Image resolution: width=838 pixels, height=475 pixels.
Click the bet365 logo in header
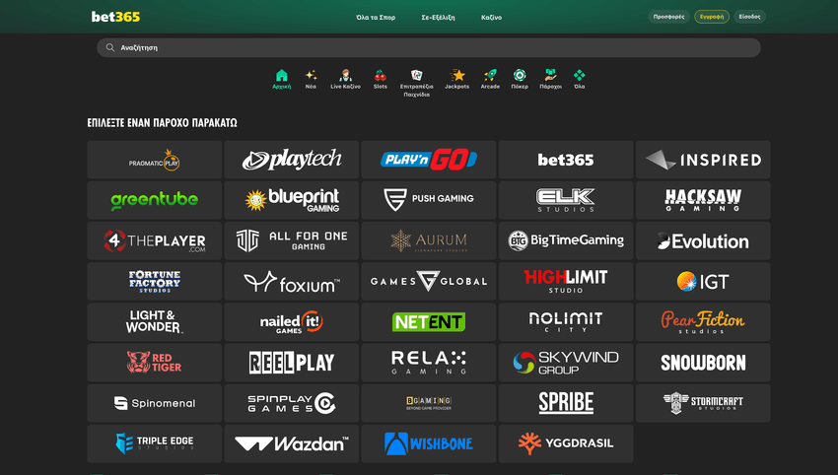(x=115, y=17)
